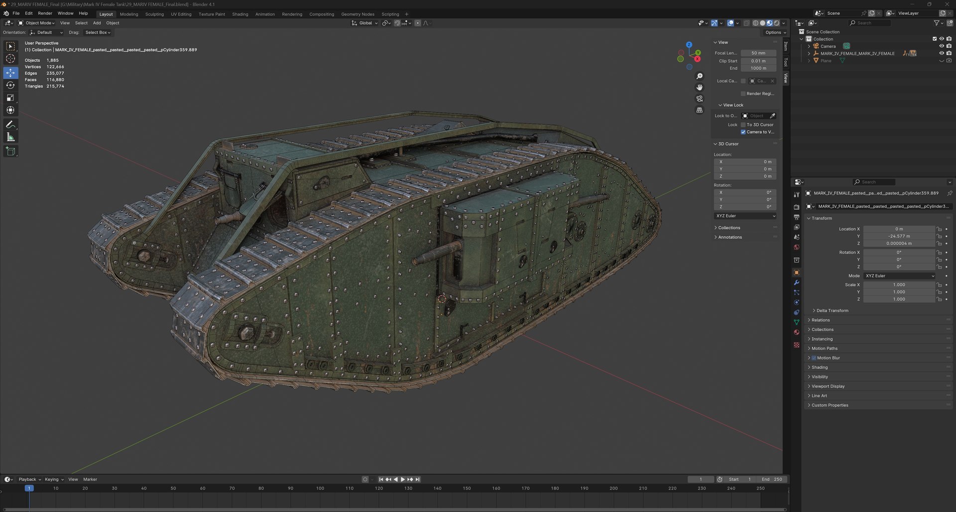Open the Output properties tab icon
This screenshot has width=956, height=512.
[796, 217]
